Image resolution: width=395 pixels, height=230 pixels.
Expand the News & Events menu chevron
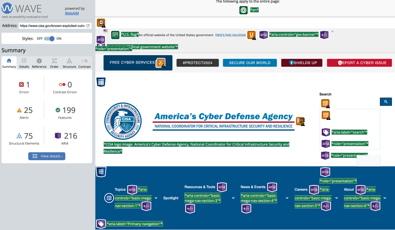pyautogui.click(x=287, y=198)
